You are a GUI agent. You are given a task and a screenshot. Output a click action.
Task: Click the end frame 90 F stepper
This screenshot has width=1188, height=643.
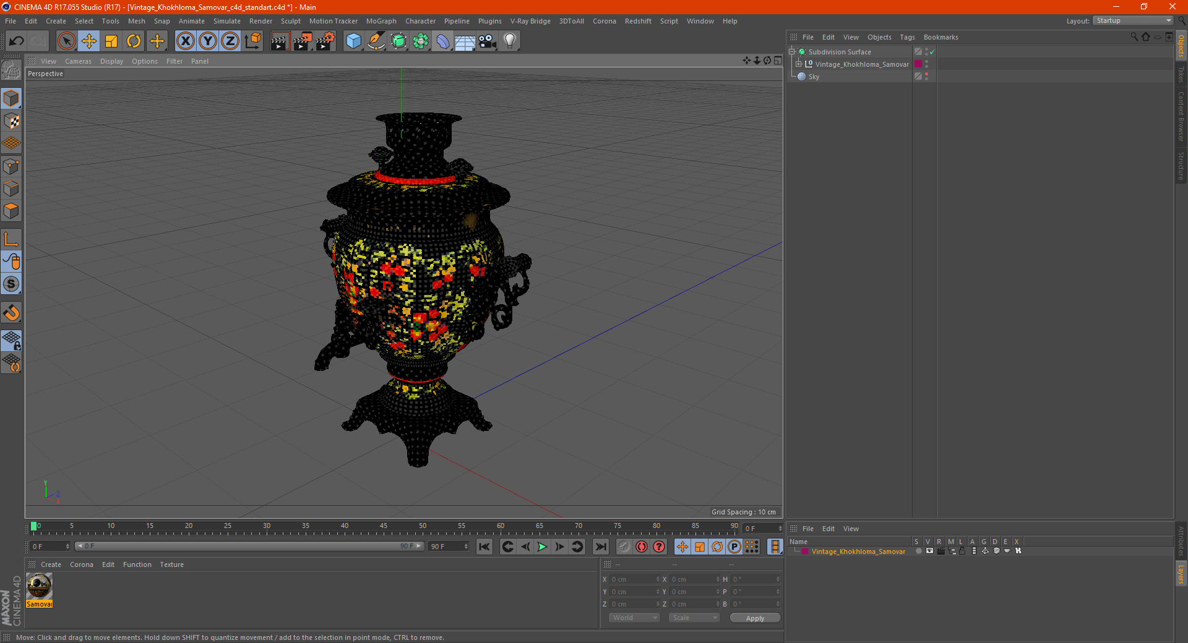tap(466, 547)
